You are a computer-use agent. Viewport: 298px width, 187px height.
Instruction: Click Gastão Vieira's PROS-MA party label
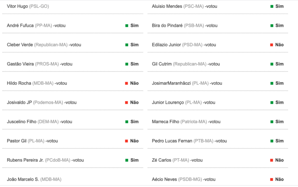(47, 64)
